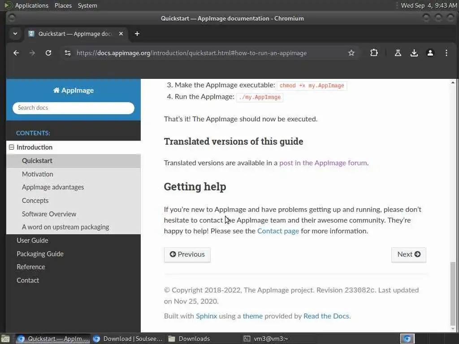The height and width of the screenshot is (344, 459).
Task: Switch to Download | Soulseek taskbar window
Action: [127, 339]
